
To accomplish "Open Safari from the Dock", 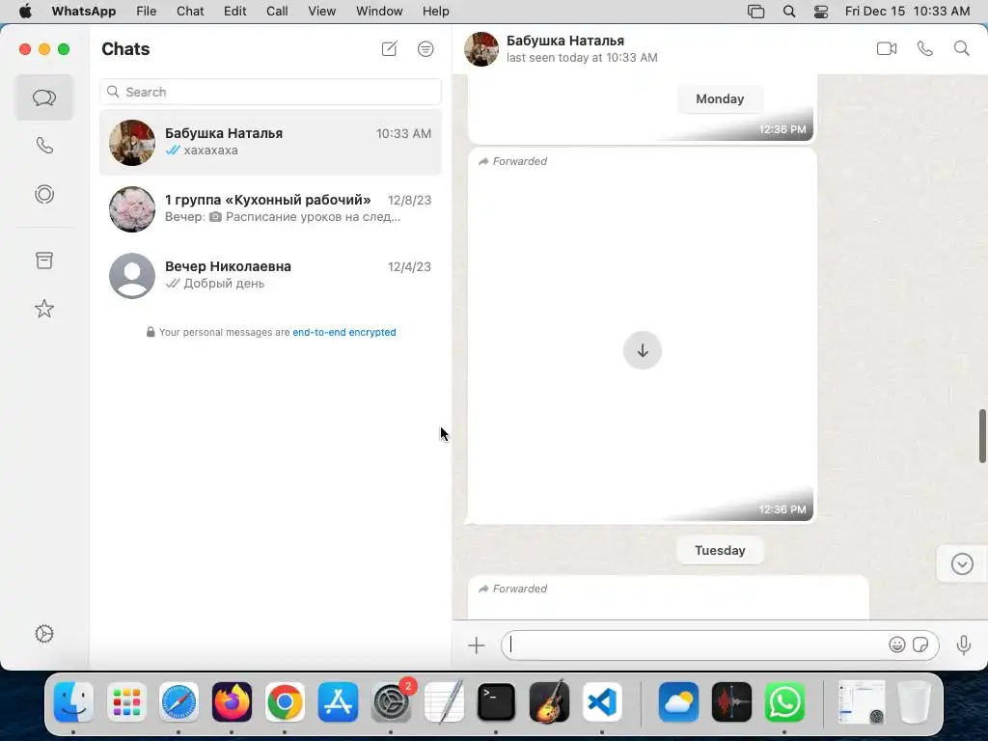I will [x=178, y=702].
